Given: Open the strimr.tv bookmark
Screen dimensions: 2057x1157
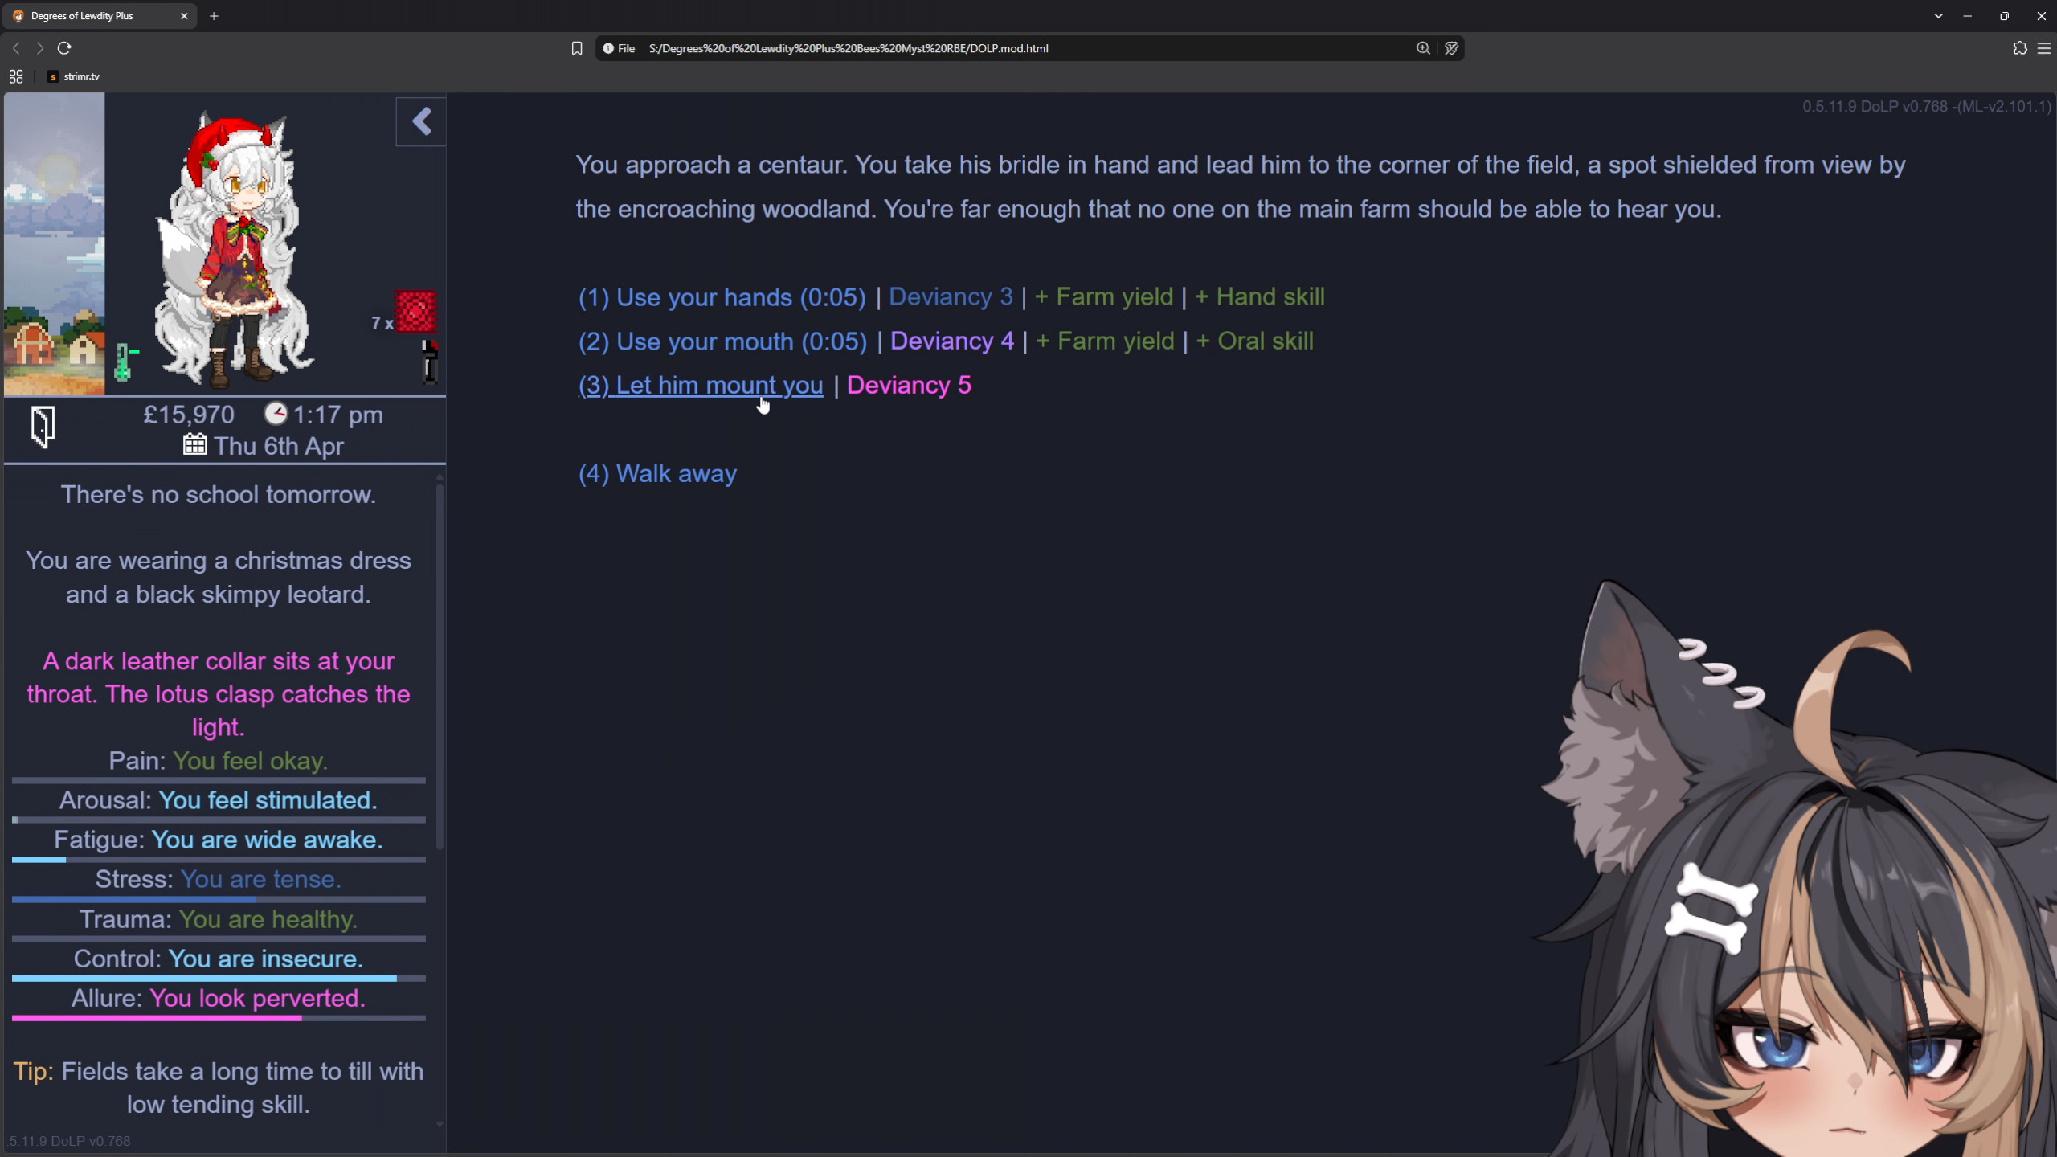Looking at the screenshot, I should pyautogui.click(x=74, y=76).
